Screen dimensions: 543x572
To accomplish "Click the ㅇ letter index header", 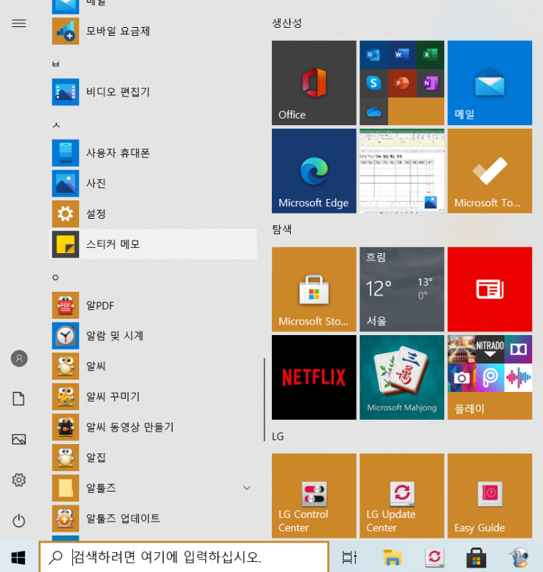I will pos(56,278).
